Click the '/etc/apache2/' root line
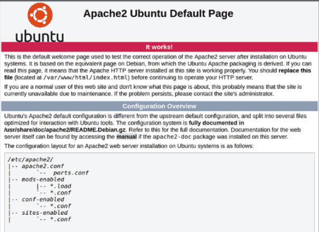The image size is (319, 232). (31, 159)
